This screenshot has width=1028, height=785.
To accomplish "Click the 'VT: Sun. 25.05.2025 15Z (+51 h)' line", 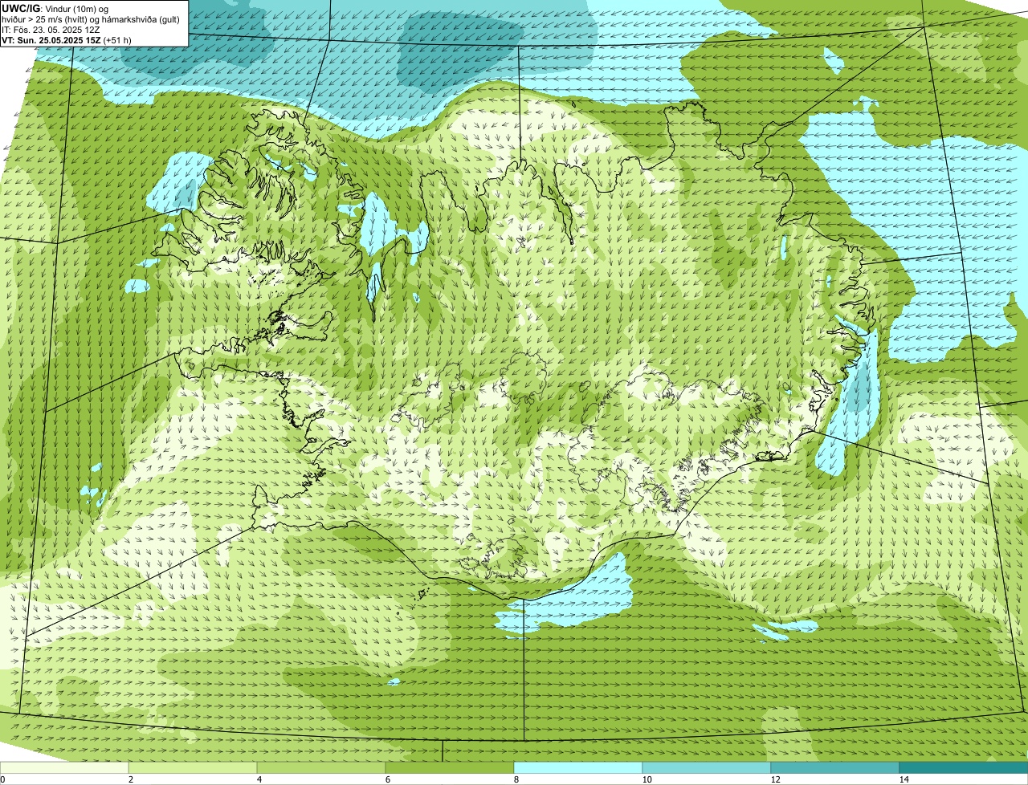I will click(x=67, y=40).
